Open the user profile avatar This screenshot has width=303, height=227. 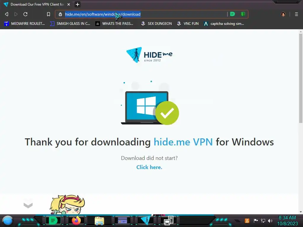click(x=283, y=14)
